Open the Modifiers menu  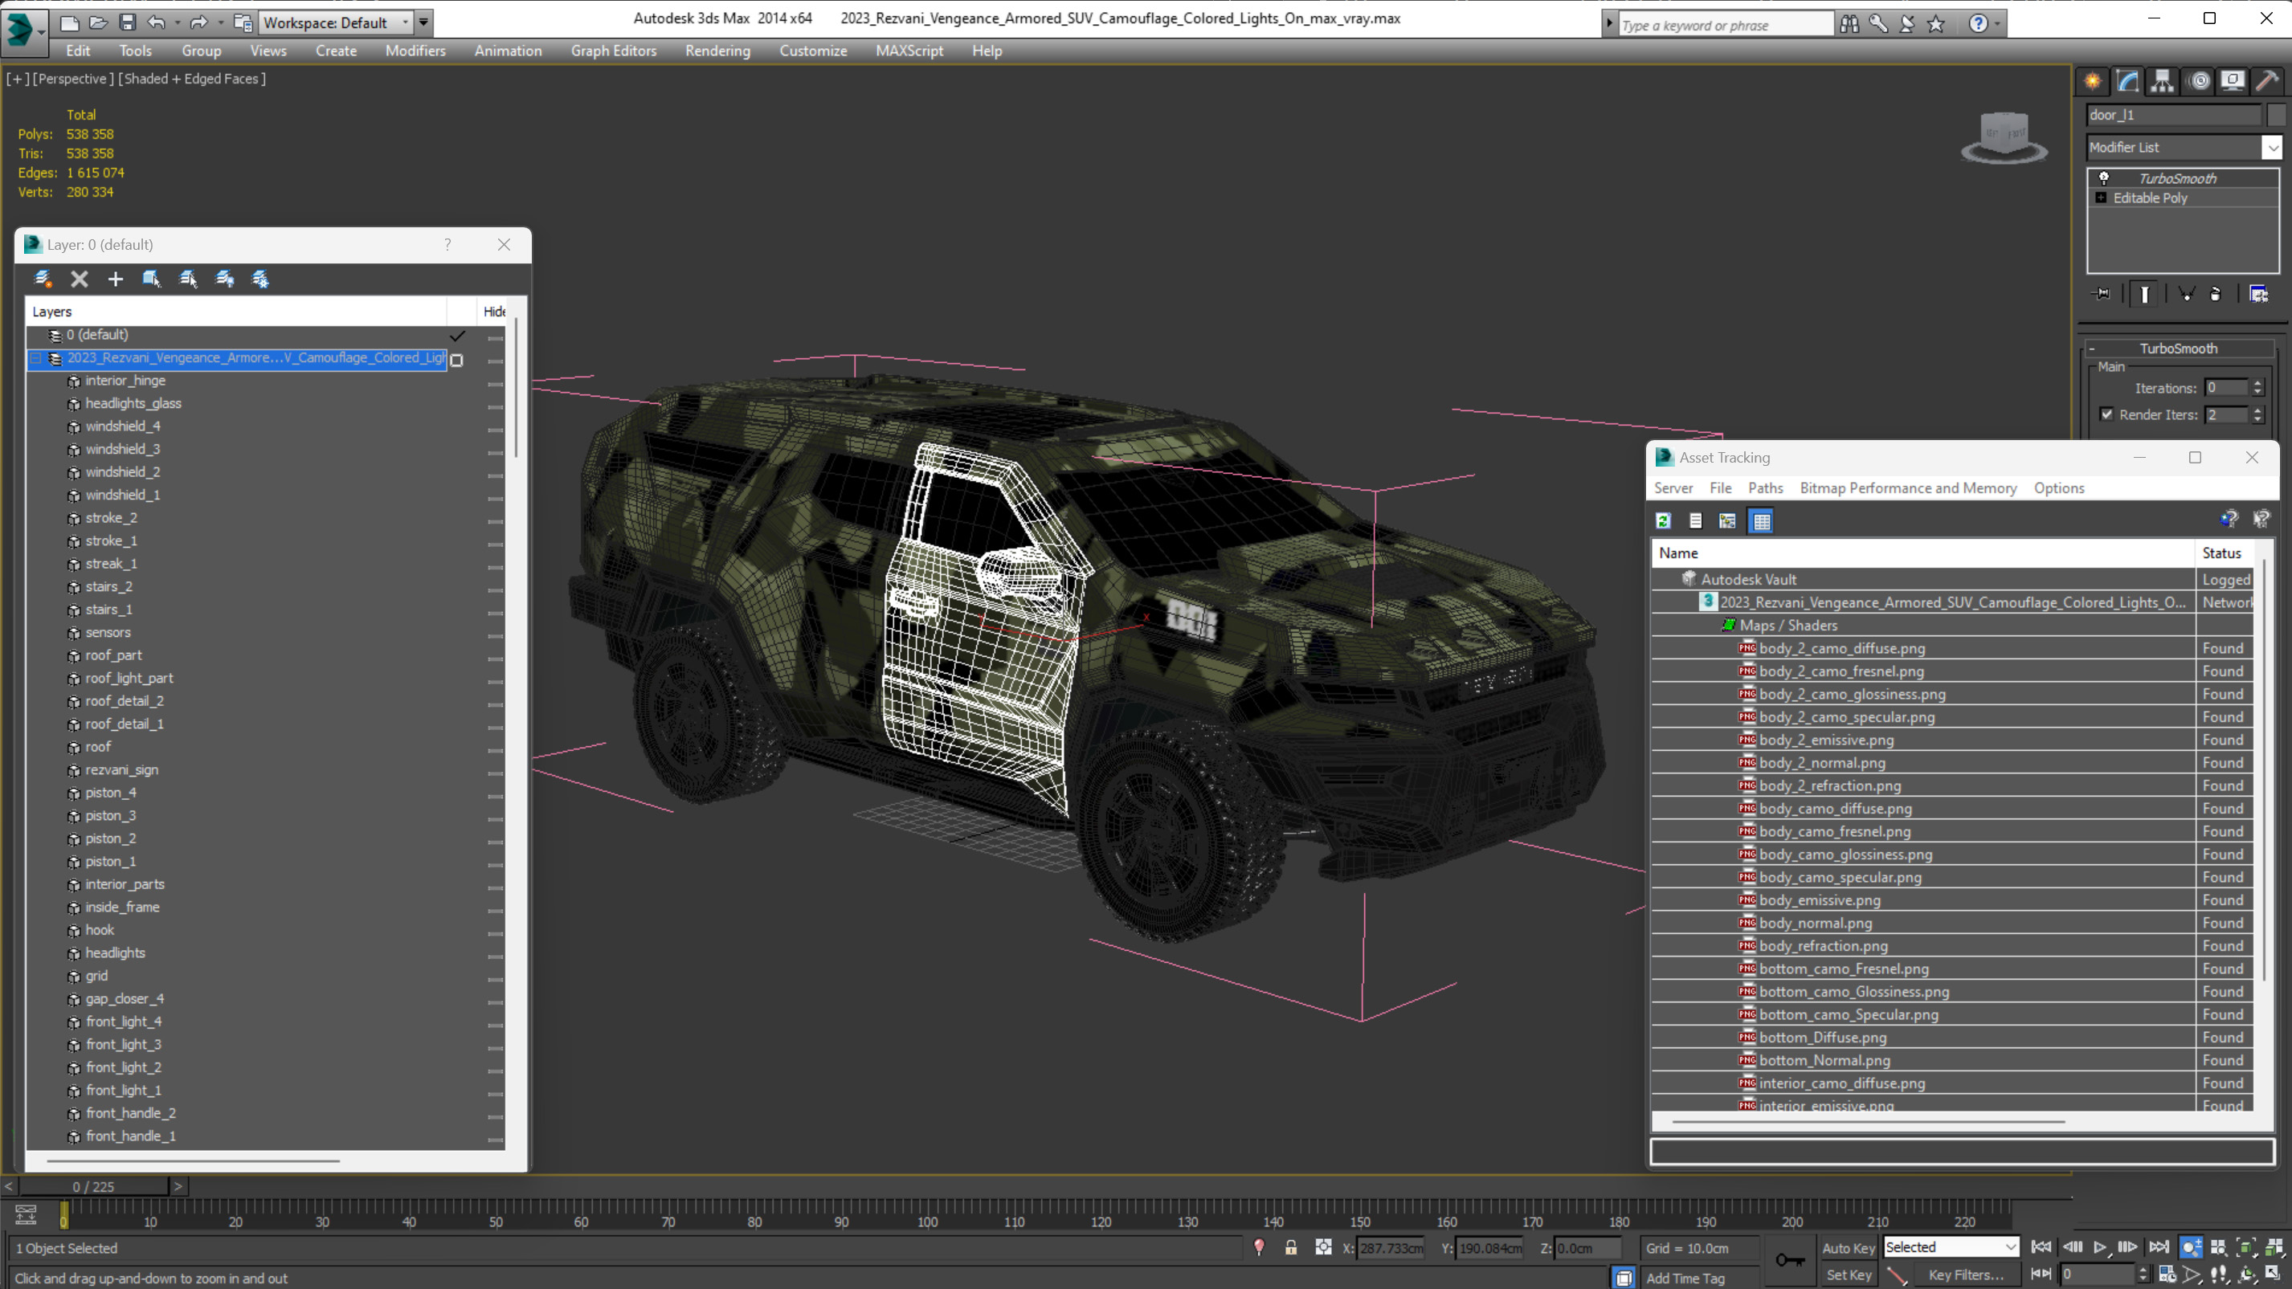tap(415, 51)
